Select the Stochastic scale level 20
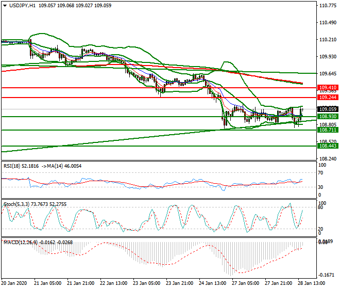The width and height of the screenshot is (340, 289). pyautogui.click(x=320, y=229)
